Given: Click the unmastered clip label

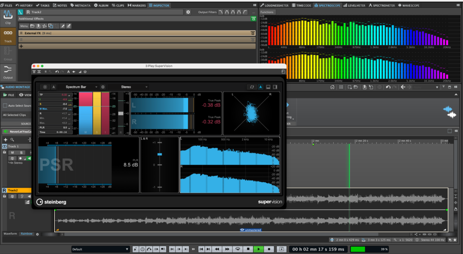Looking at the screenshot, I should pyautogui.click(x=250, y=230).
